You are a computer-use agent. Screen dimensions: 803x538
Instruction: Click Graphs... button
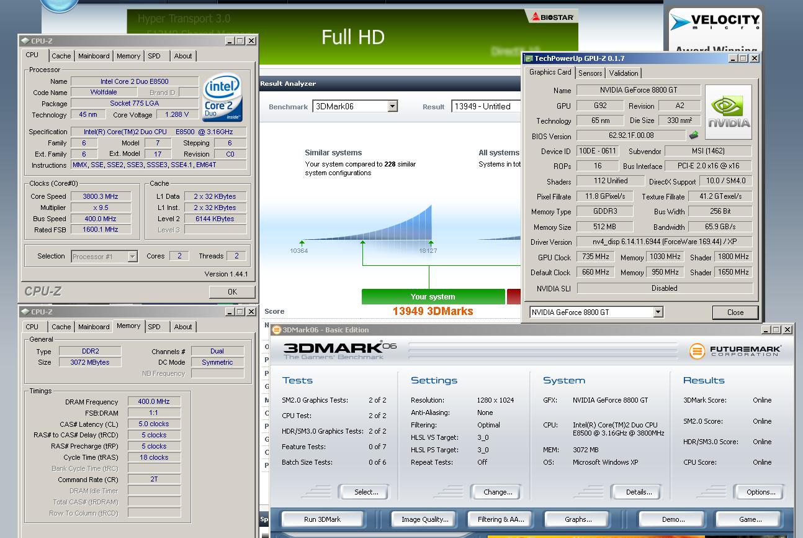tap(578, 519)
